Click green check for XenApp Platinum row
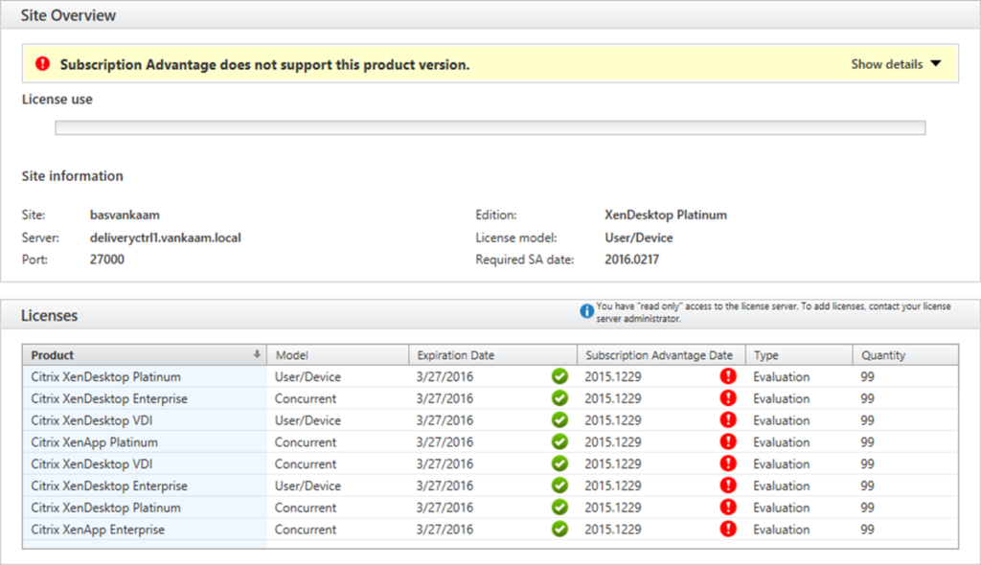The width and height of the screenshot is (981, 565). pyautogui.click(x=559, y=441)
